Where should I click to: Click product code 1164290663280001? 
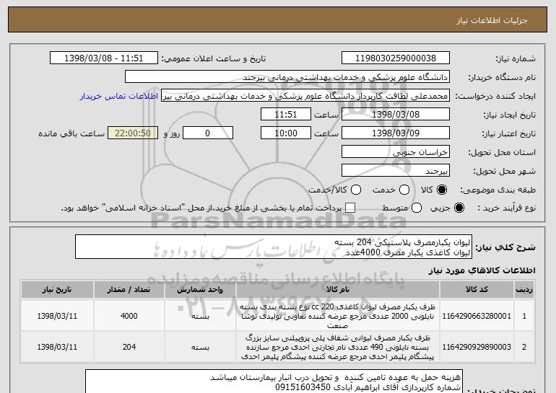click(x=477, y=316)
